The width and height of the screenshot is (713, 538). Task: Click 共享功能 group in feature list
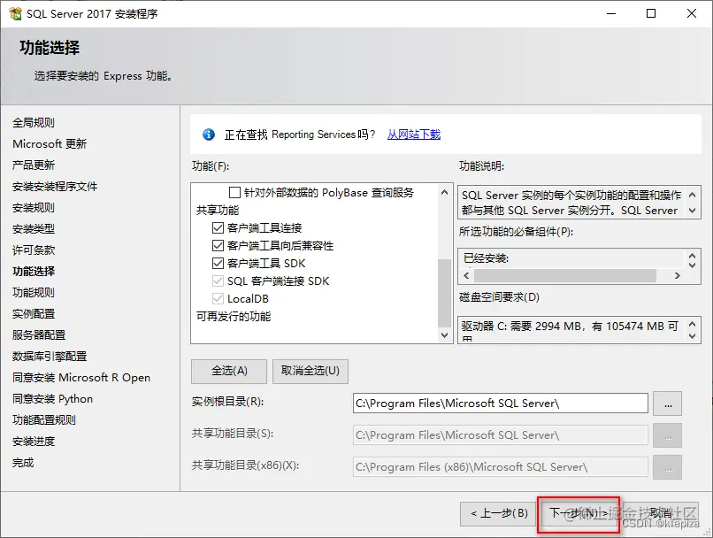218,210
